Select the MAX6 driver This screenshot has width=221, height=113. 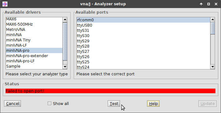34,19
